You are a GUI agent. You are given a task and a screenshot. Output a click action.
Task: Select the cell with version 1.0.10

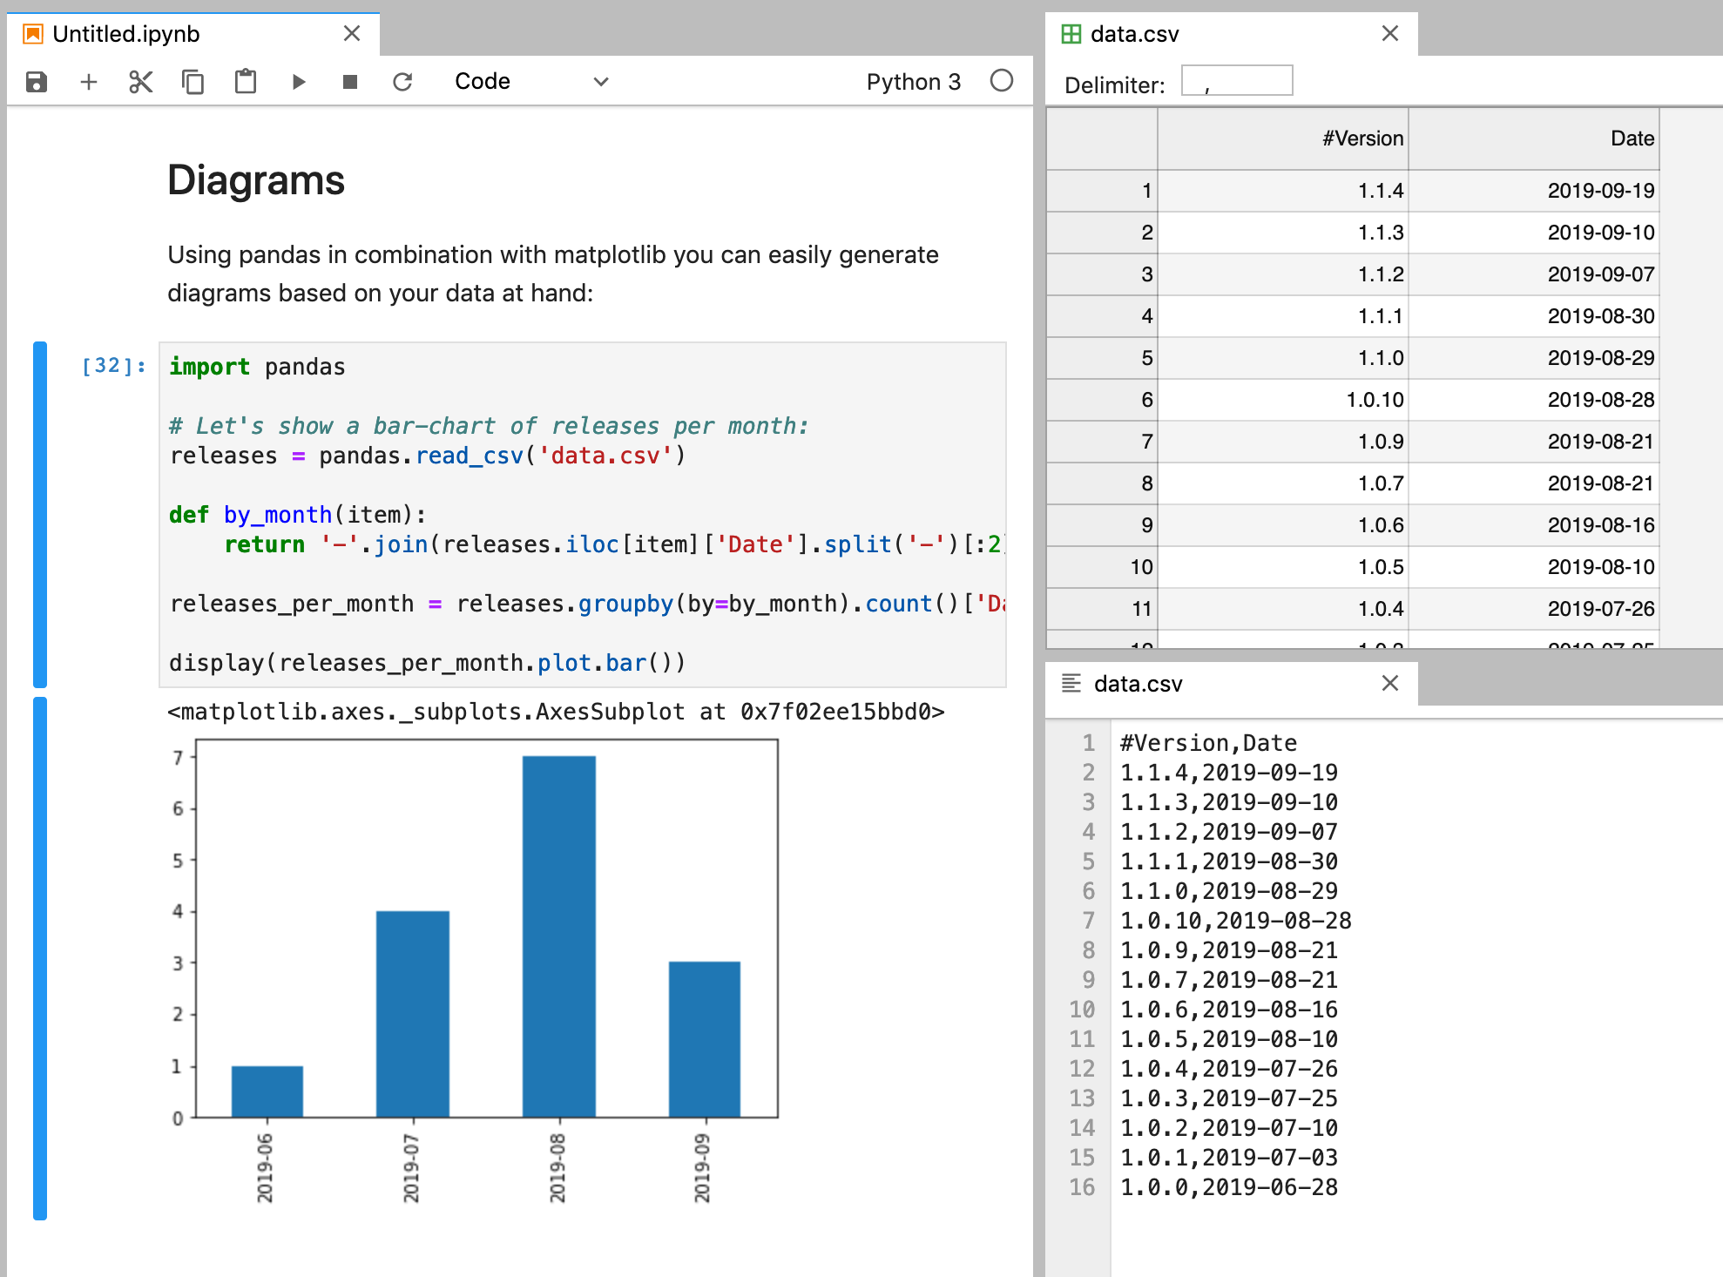tap(1282, 400)
